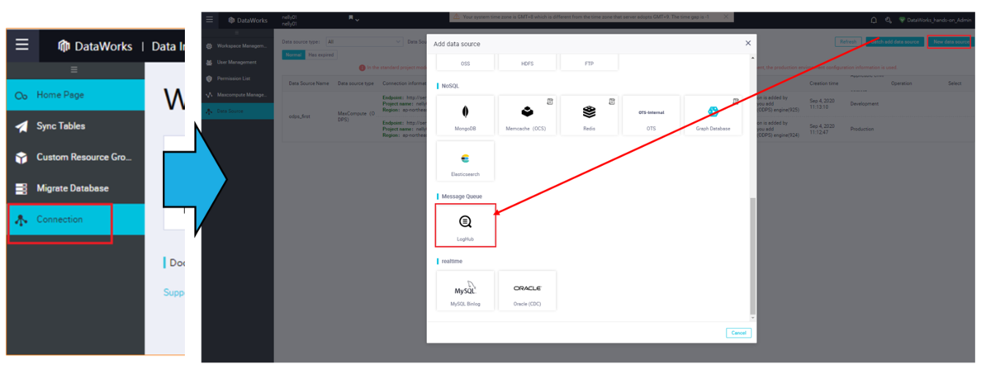Click the Graph Database card corner badge

(x=736, y=101)
